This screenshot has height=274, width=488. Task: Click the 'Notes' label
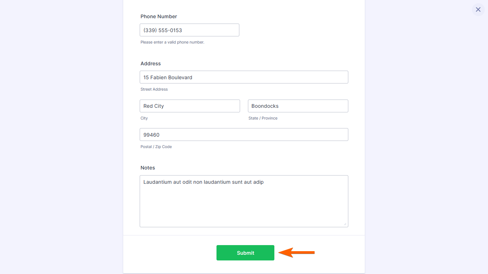(x=148, y=168)
